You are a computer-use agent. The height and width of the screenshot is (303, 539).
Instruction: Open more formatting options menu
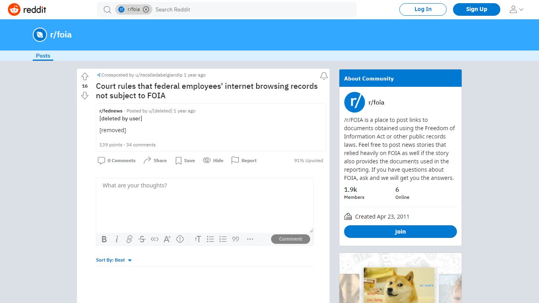pyautogui.click(x=250, y=239)
